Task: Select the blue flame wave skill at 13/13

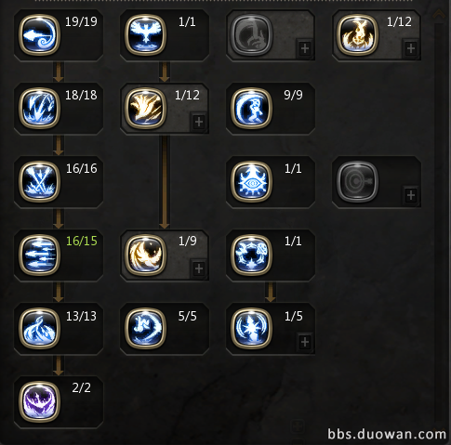Action: coord(39,328)
